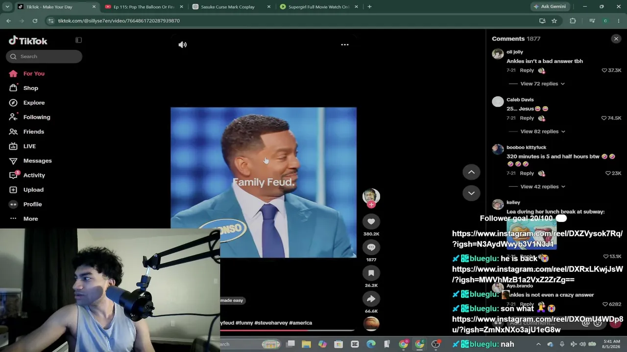Open Caleb Davis's profile name
This screenshot has width=627, height=352.
tap(520, 100)
